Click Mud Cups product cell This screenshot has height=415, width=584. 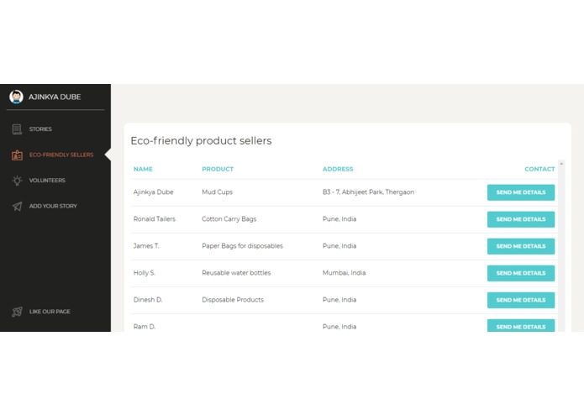pos(217,192)
